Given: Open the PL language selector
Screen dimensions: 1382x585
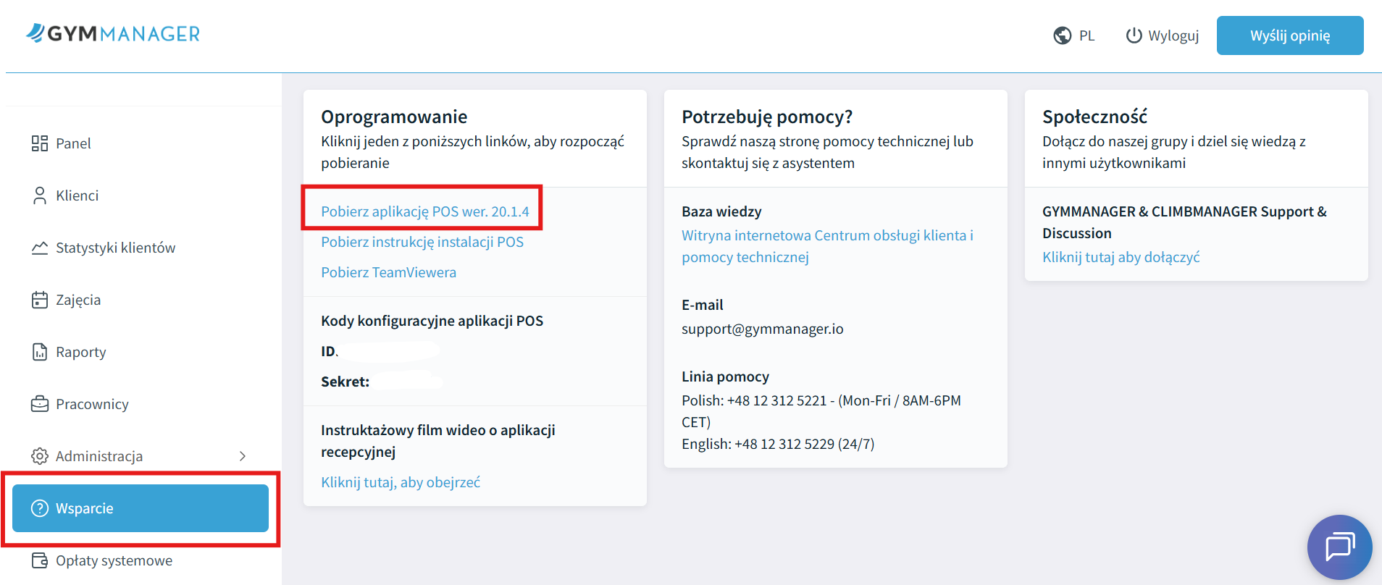Looking at the screenshot, I should click(x=1086, y=35).
